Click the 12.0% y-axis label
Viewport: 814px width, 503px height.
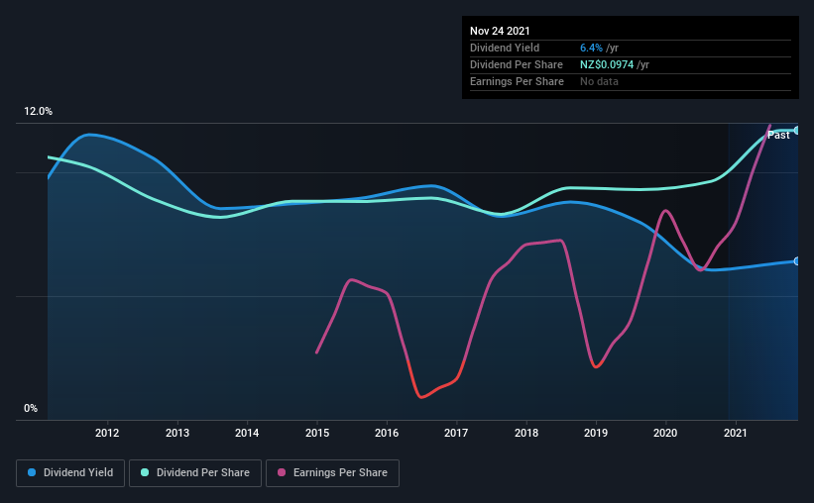tap(38, 112)
